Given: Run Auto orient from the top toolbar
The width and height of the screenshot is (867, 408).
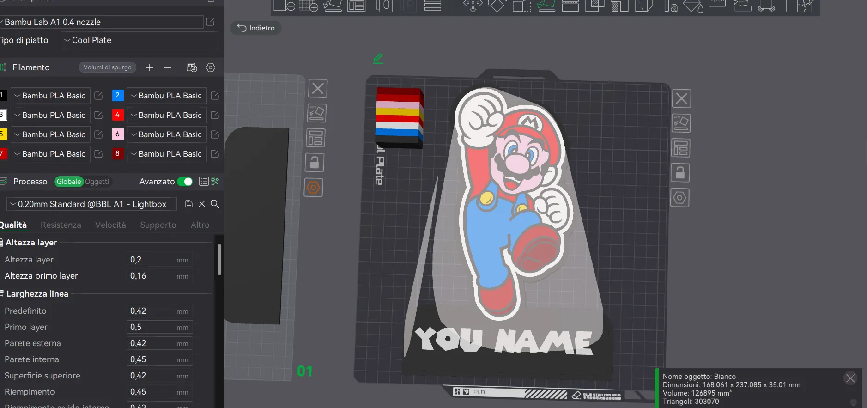Looking at the screenshot, I should pyautogui.click(x=333, y=6).
